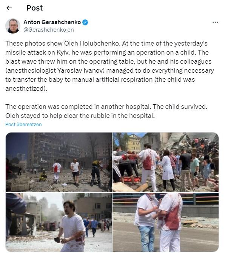Click the 'Post' page heading
This screenshot has width=225, height=253.
click(35, 8)
